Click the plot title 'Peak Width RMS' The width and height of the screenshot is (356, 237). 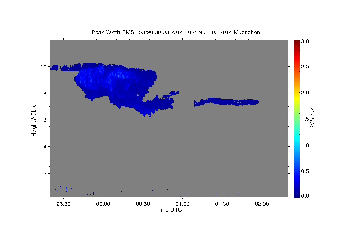point(113,32)
